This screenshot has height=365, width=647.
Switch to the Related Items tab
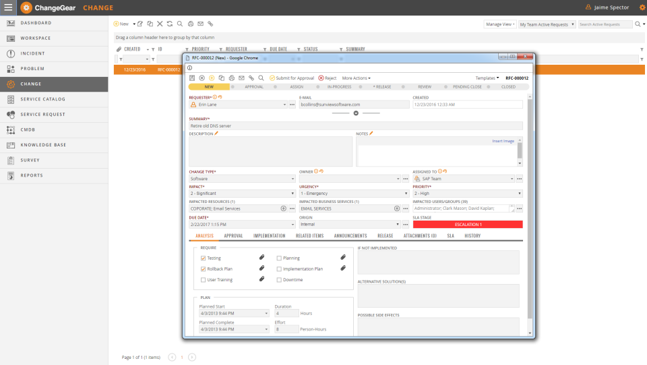(309, 235)
